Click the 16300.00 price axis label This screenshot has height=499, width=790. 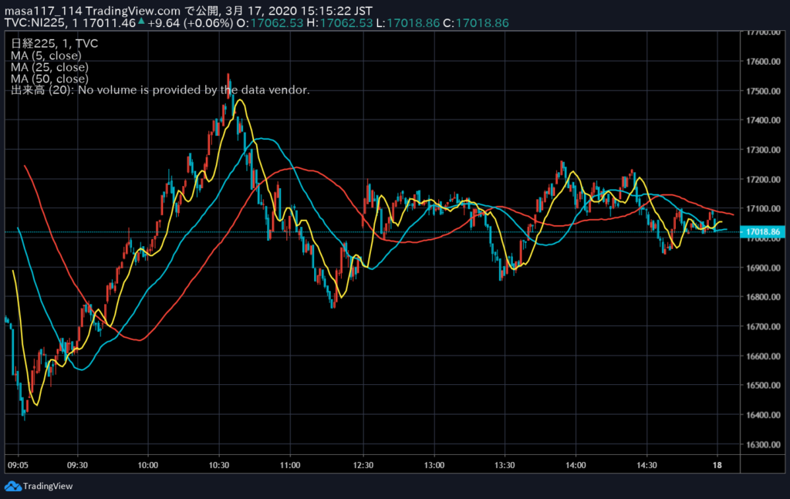pos(763,444)
